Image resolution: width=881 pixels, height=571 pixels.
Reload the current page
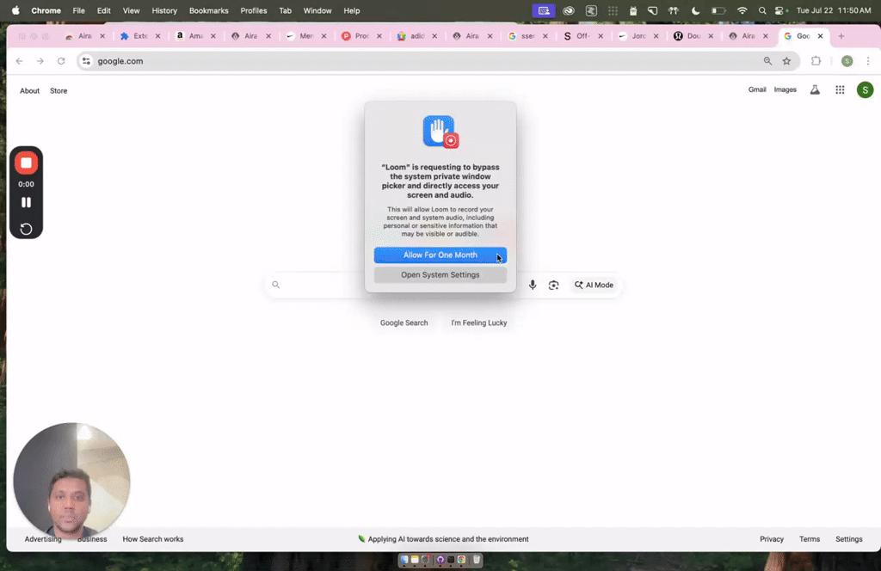(x=61, y=61)
